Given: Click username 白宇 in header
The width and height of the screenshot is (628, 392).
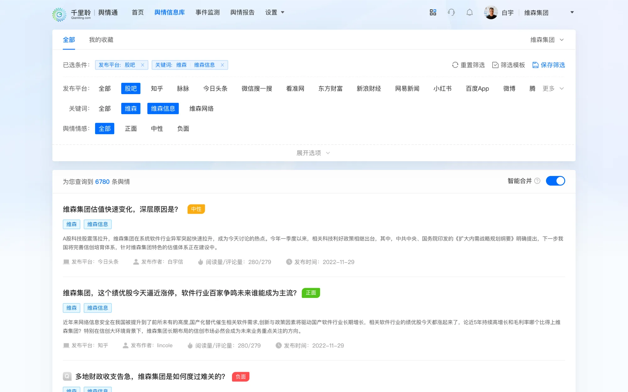Looking at the screenshot, I should tap(507, 13).
